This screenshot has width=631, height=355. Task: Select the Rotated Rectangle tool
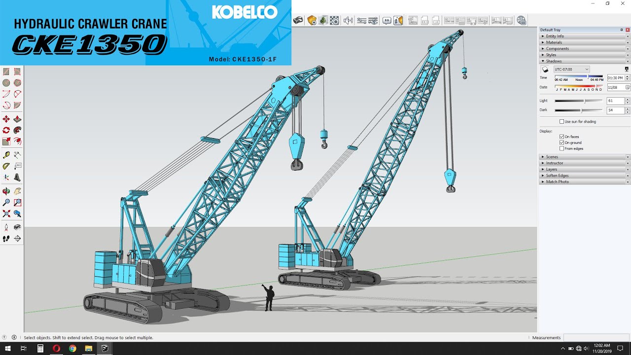(x=17, y=71)
